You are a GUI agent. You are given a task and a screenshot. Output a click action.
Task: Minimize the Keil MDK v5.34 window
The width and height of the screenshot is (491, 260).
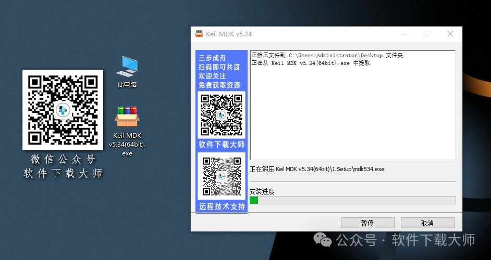[403, 34]
